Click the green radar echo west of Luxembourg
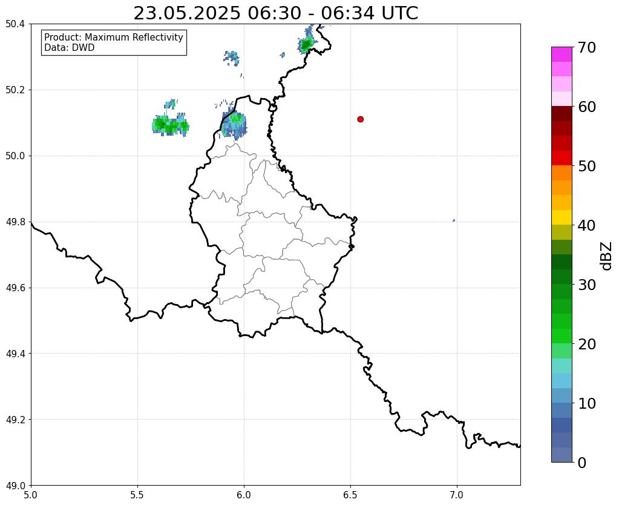The height and width of the screenshot is (505, 619). tap(171, 125)
